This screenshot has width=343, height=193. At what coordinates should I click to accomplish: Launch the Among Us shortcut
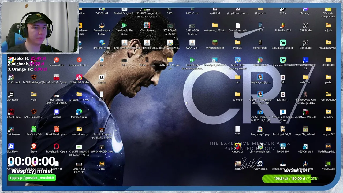[x=237, y=148]
